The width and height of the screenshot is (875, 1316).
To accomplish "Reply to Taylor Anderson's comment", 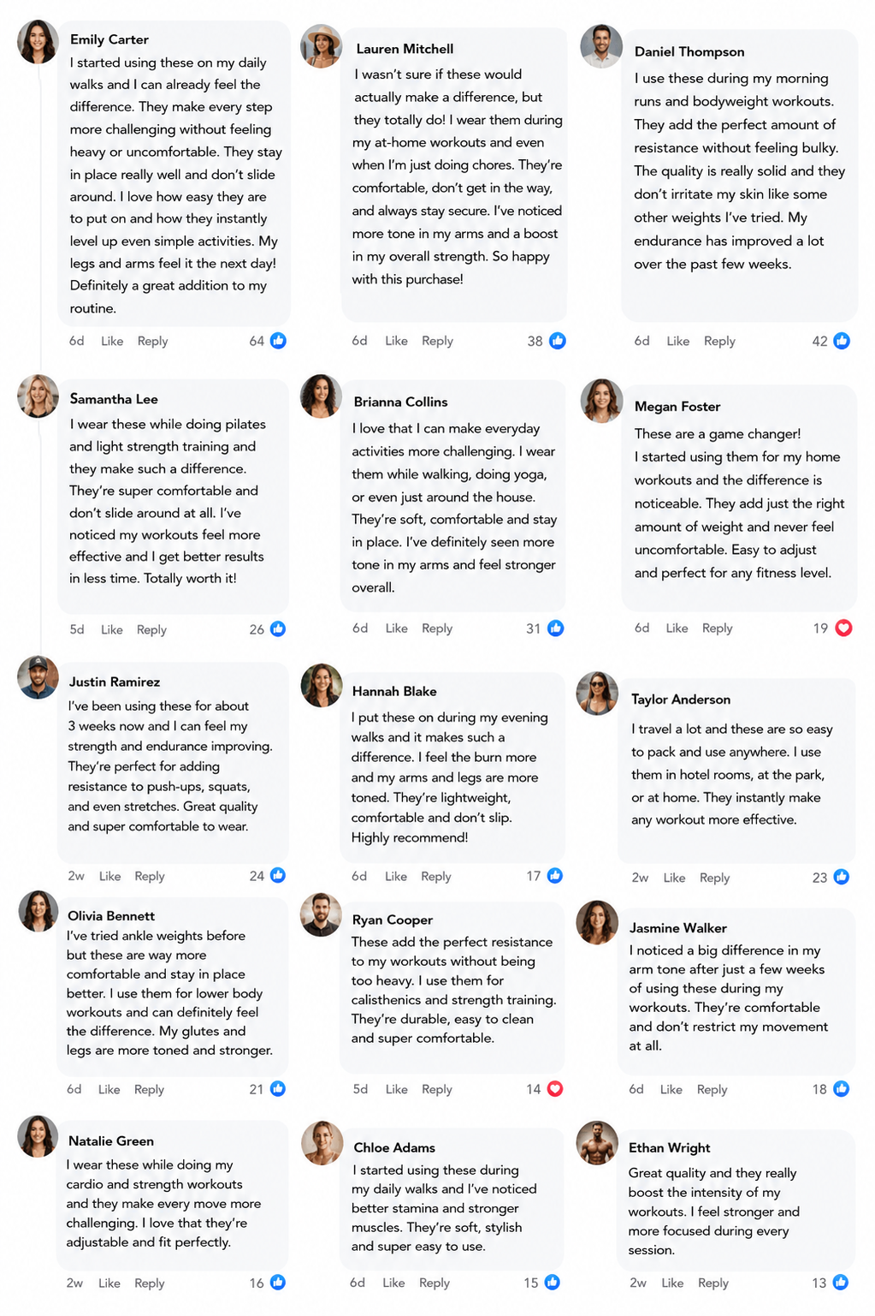I will (x=714, y=878).
